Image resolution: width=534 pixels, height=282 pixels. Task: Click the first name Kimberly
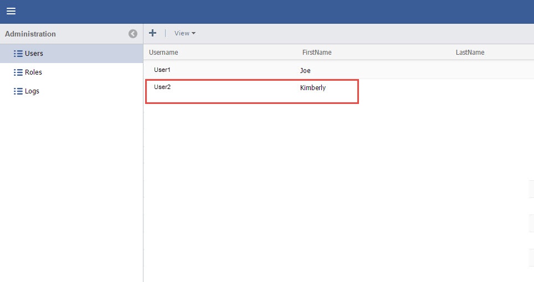pyautogui.click(x=312, y=88)
